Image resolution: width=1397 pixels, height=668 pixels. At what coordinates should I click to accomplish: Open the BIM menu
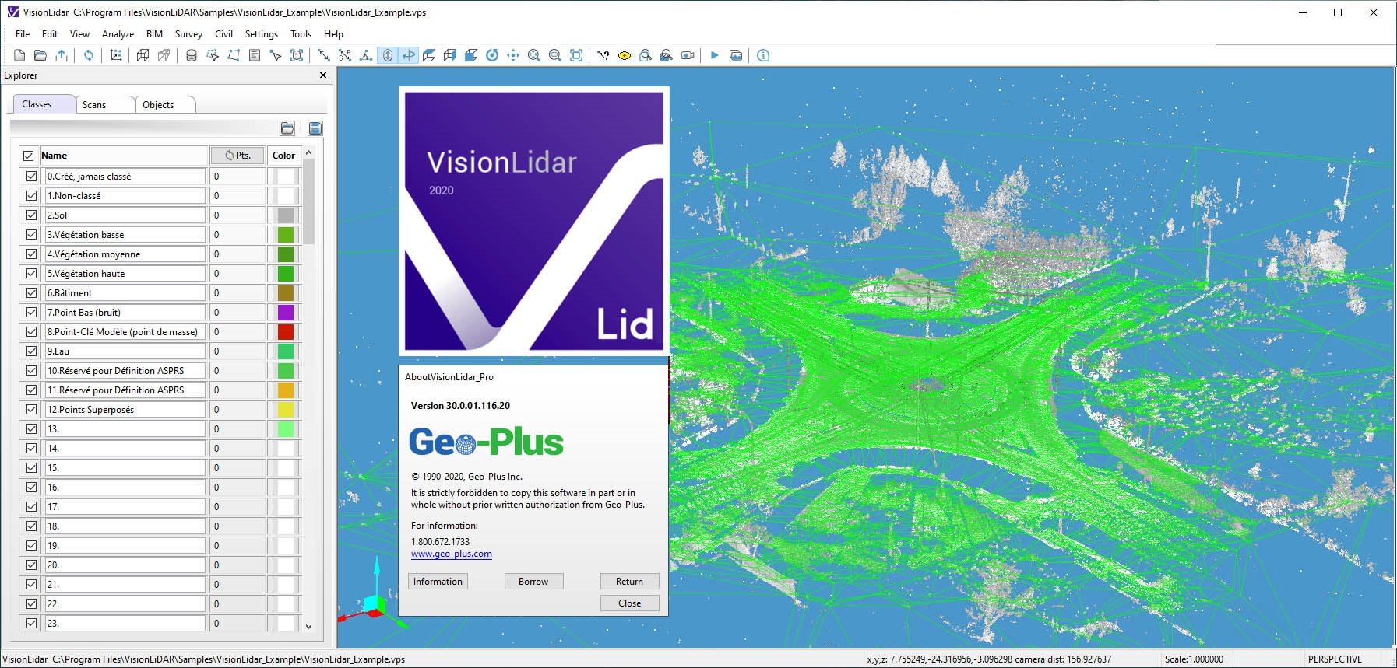(x=154, y=34)
